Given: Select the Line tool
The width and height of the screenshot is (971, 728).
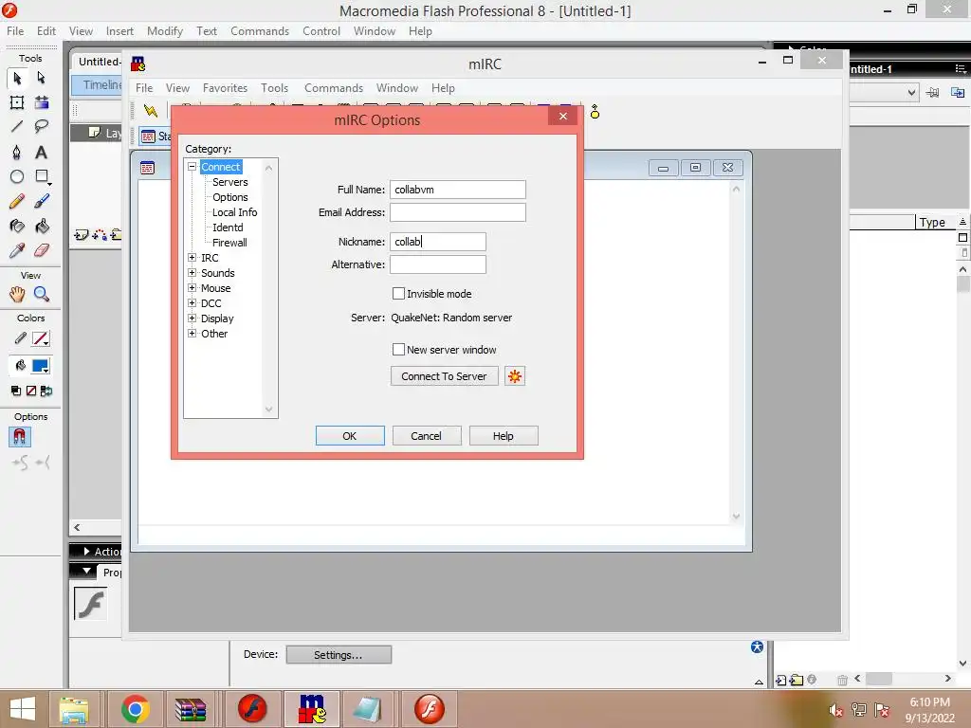Looking at the screenshot, I should tap(17, 127).
